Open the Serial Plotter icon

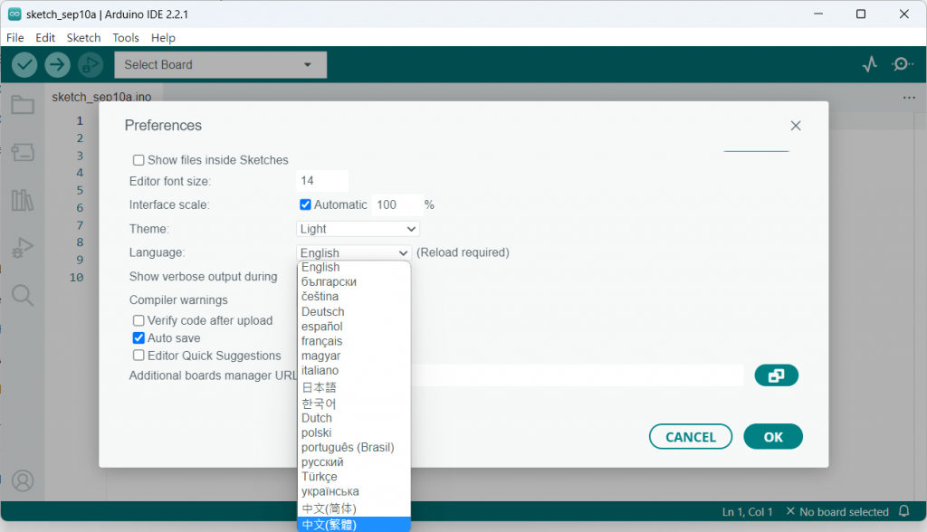[x=870, y=64]
